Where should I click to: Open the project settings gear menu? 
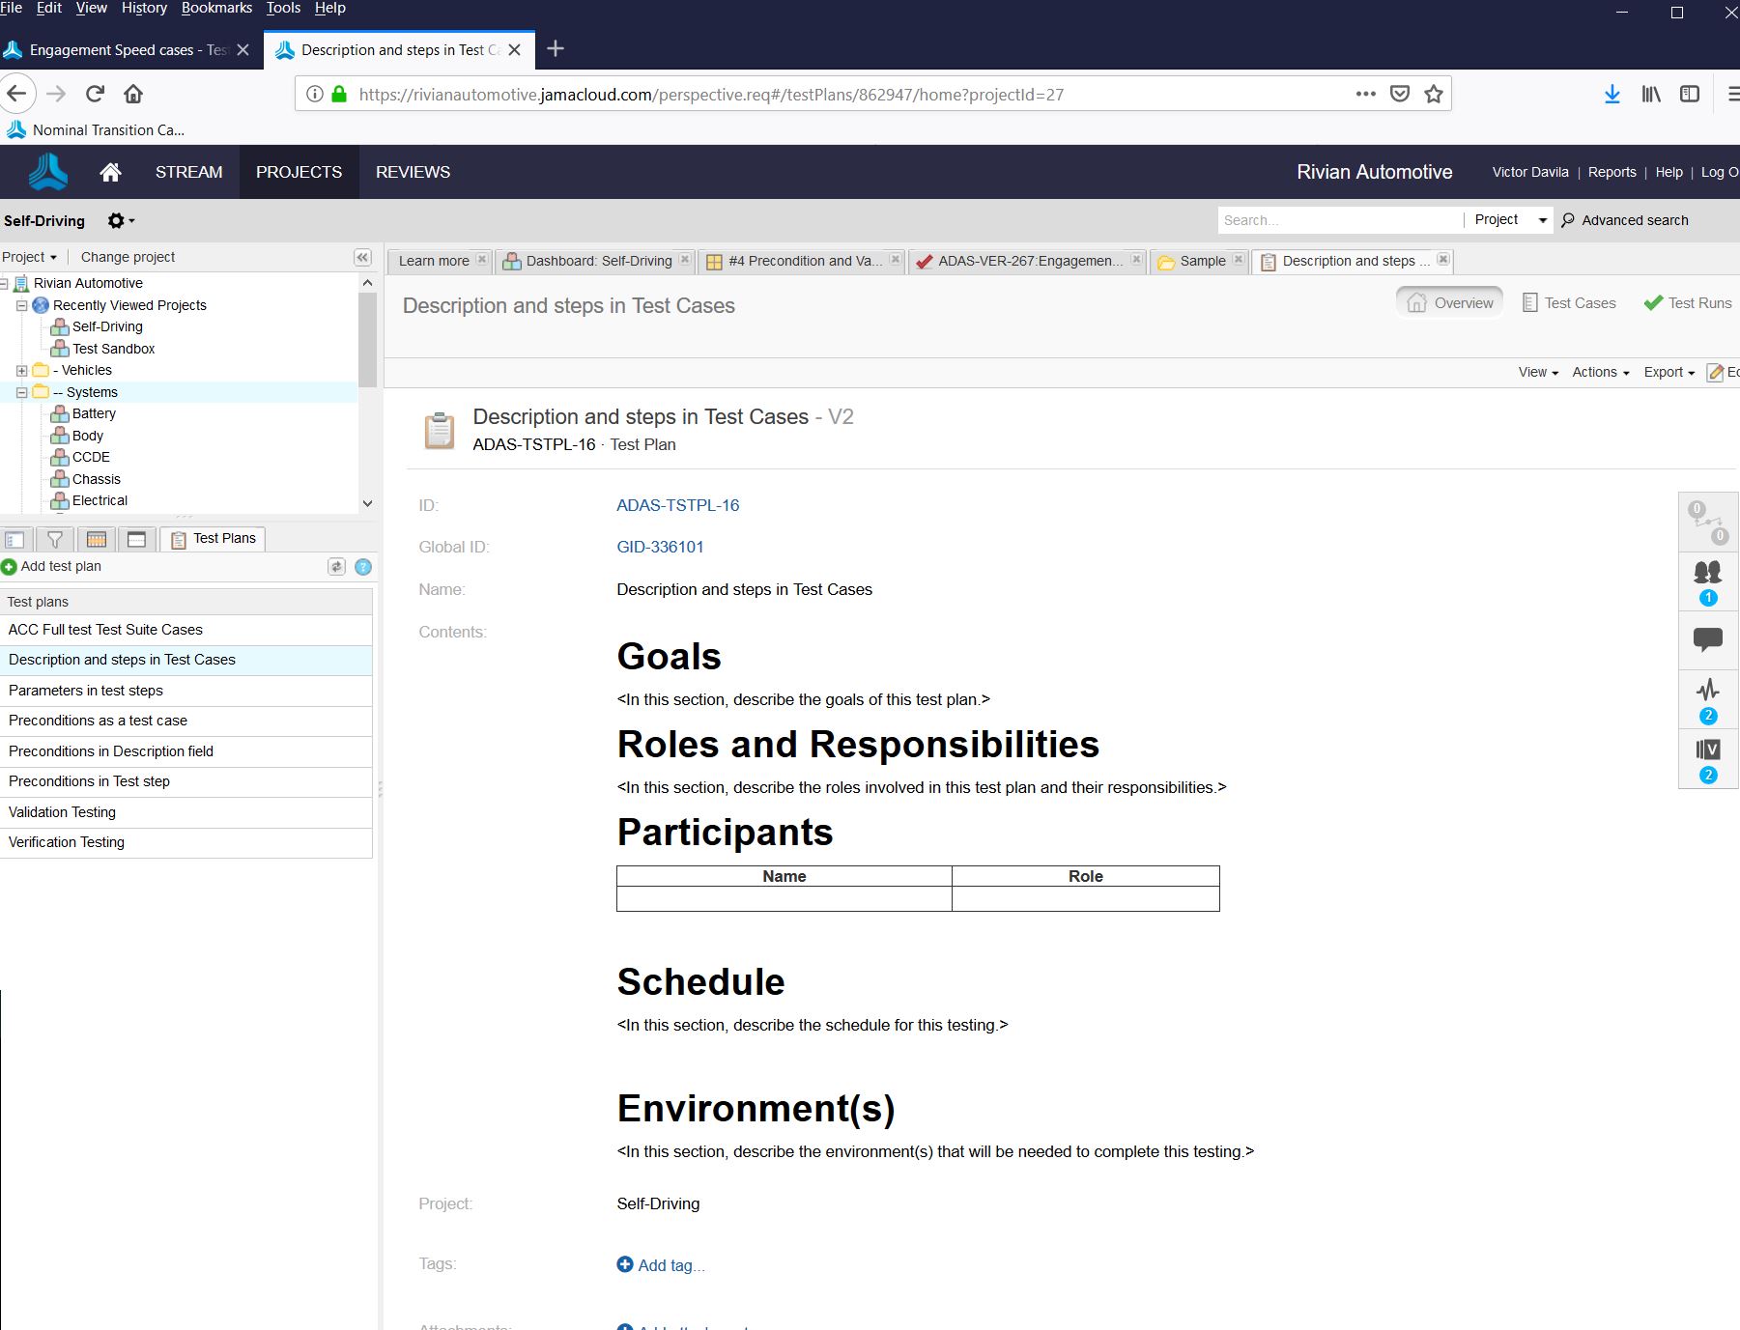tap(121, 220)
